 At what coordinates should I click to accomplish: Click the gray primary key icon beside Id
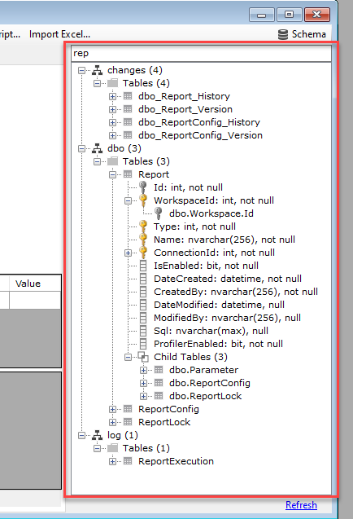coord(143,187)
